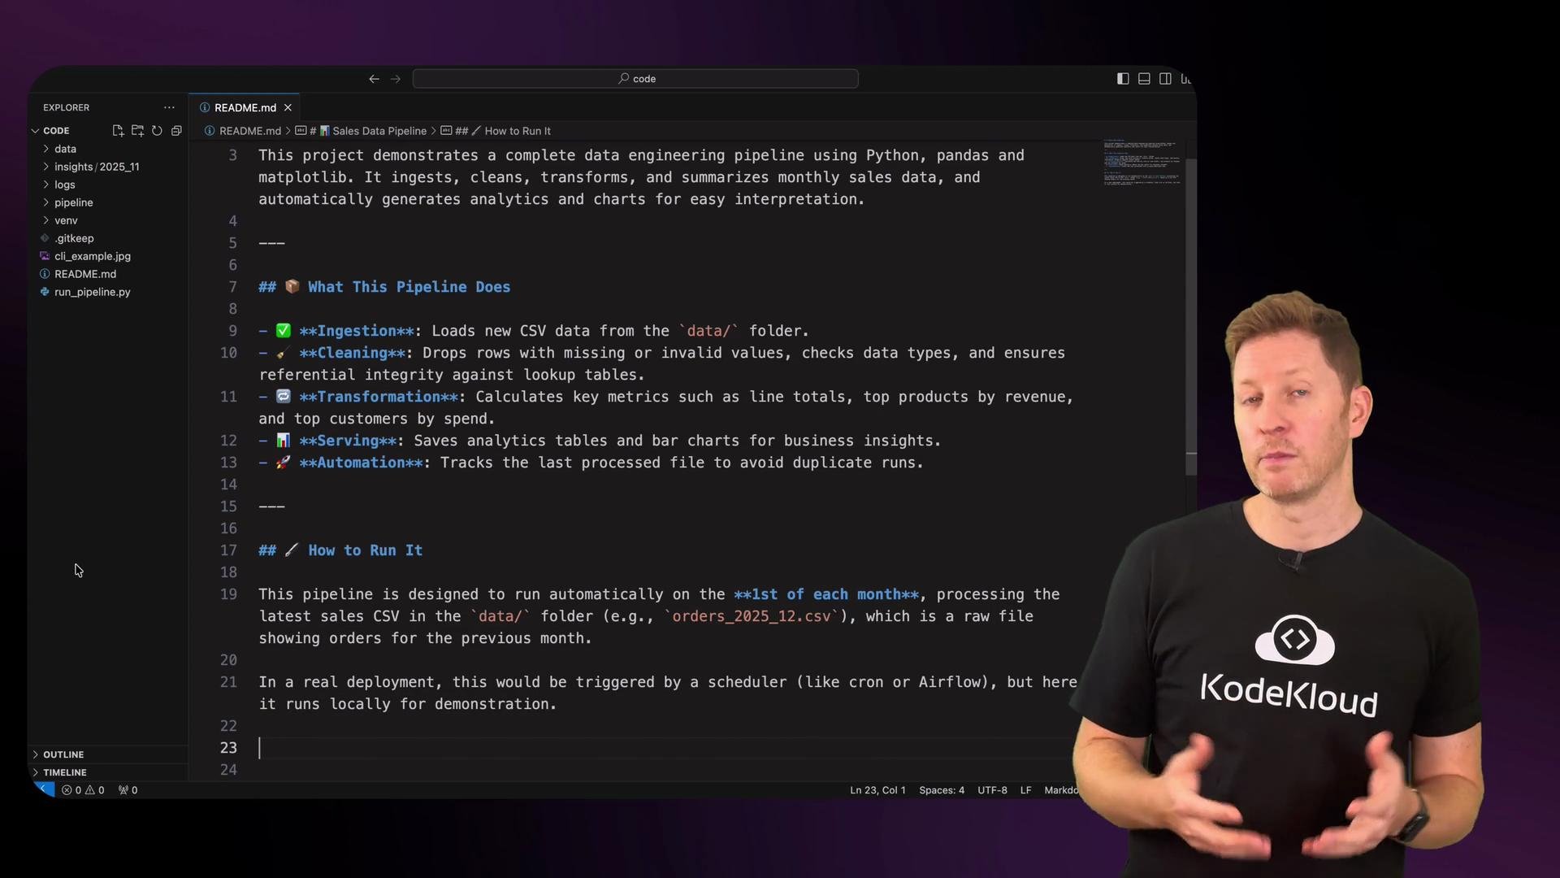
Task: Select the README.md editor tab
Action: [x=245, y=107]
